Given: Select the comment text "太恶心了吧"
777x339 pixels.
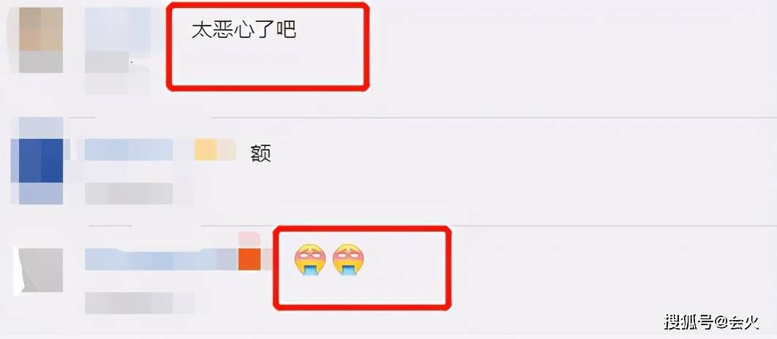Looking at the screenshot, I should click(244, 30).
